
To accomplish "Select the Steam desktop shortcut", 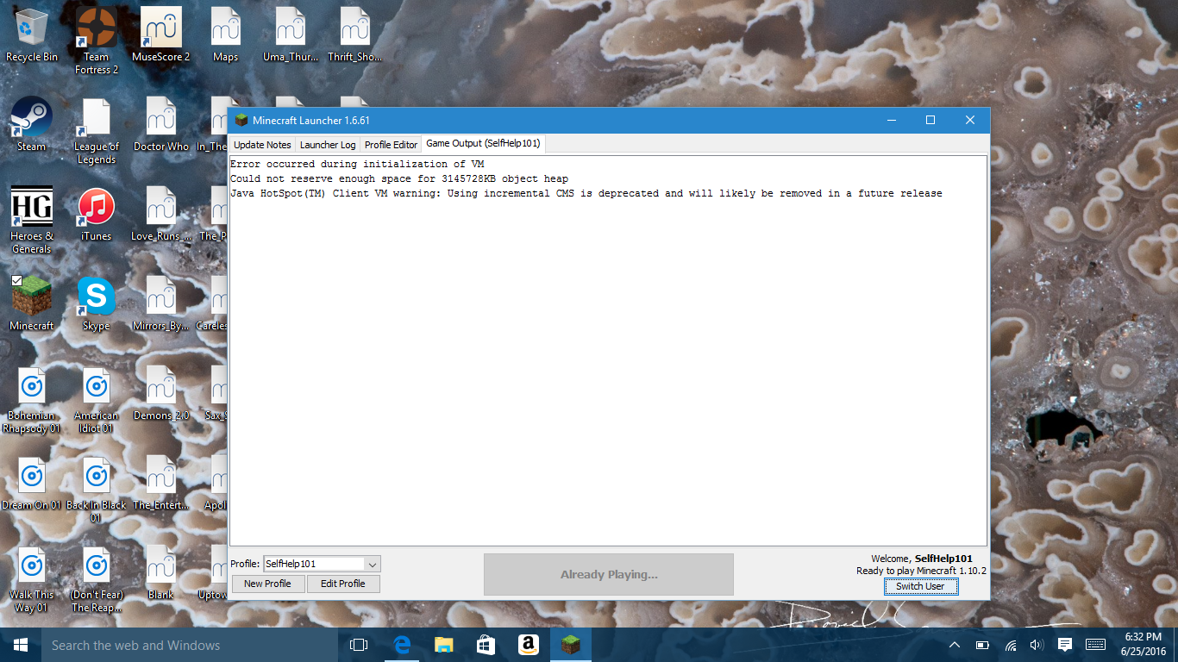I will click(x=32, y=125).
